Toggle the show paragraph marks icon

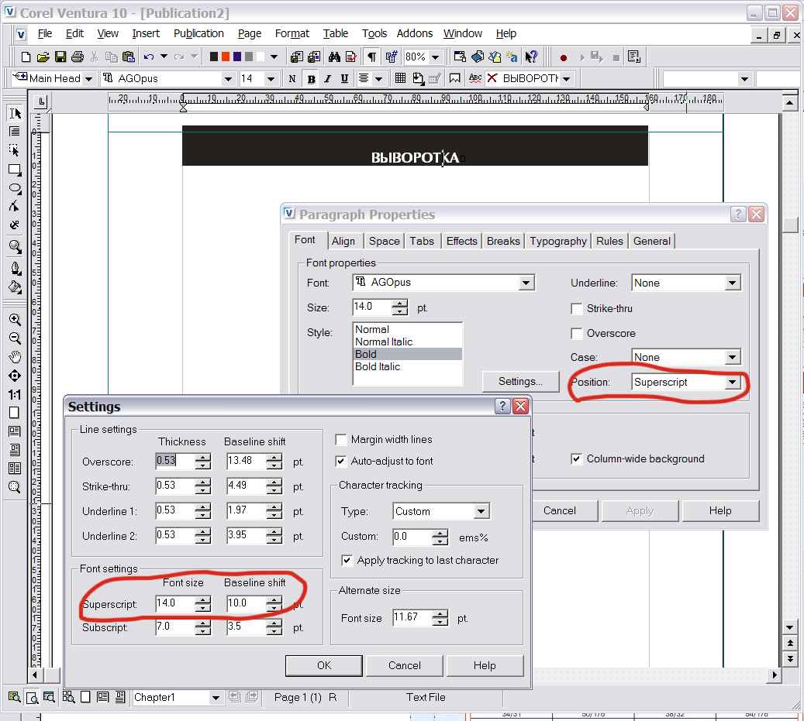[x=372, y=57]
